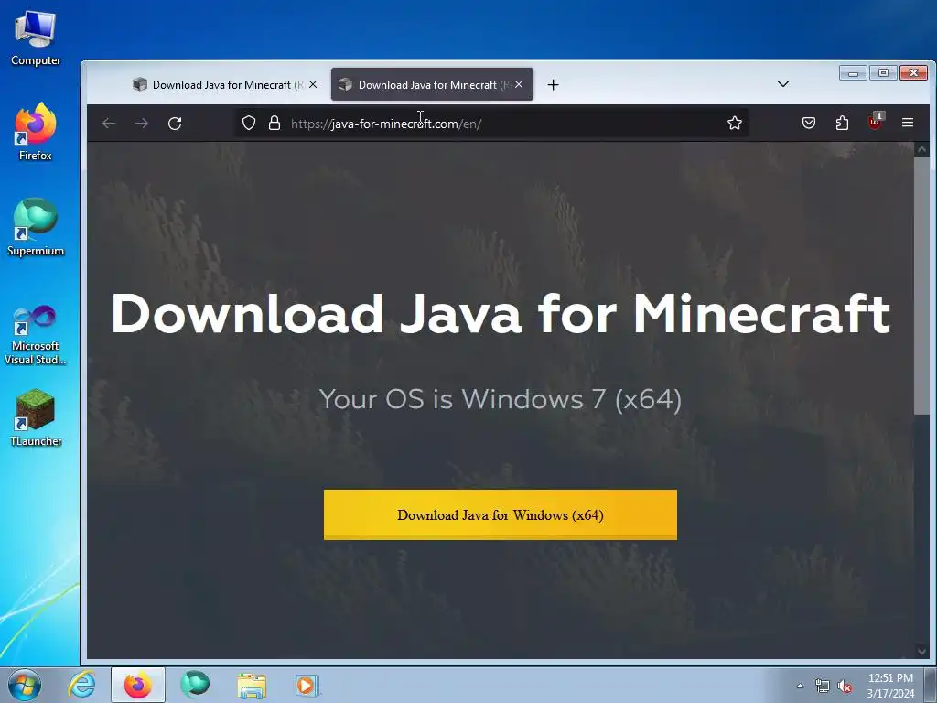Screen dimensions: 937x703
Task: Select the Supermium desktop shortcut
Action: 36,228
